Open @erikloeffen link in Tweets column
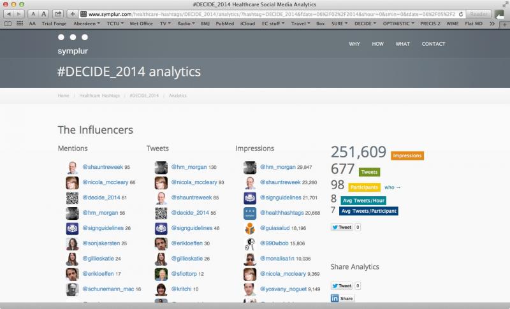The image size is (510, 309). [x=187, y=243]
